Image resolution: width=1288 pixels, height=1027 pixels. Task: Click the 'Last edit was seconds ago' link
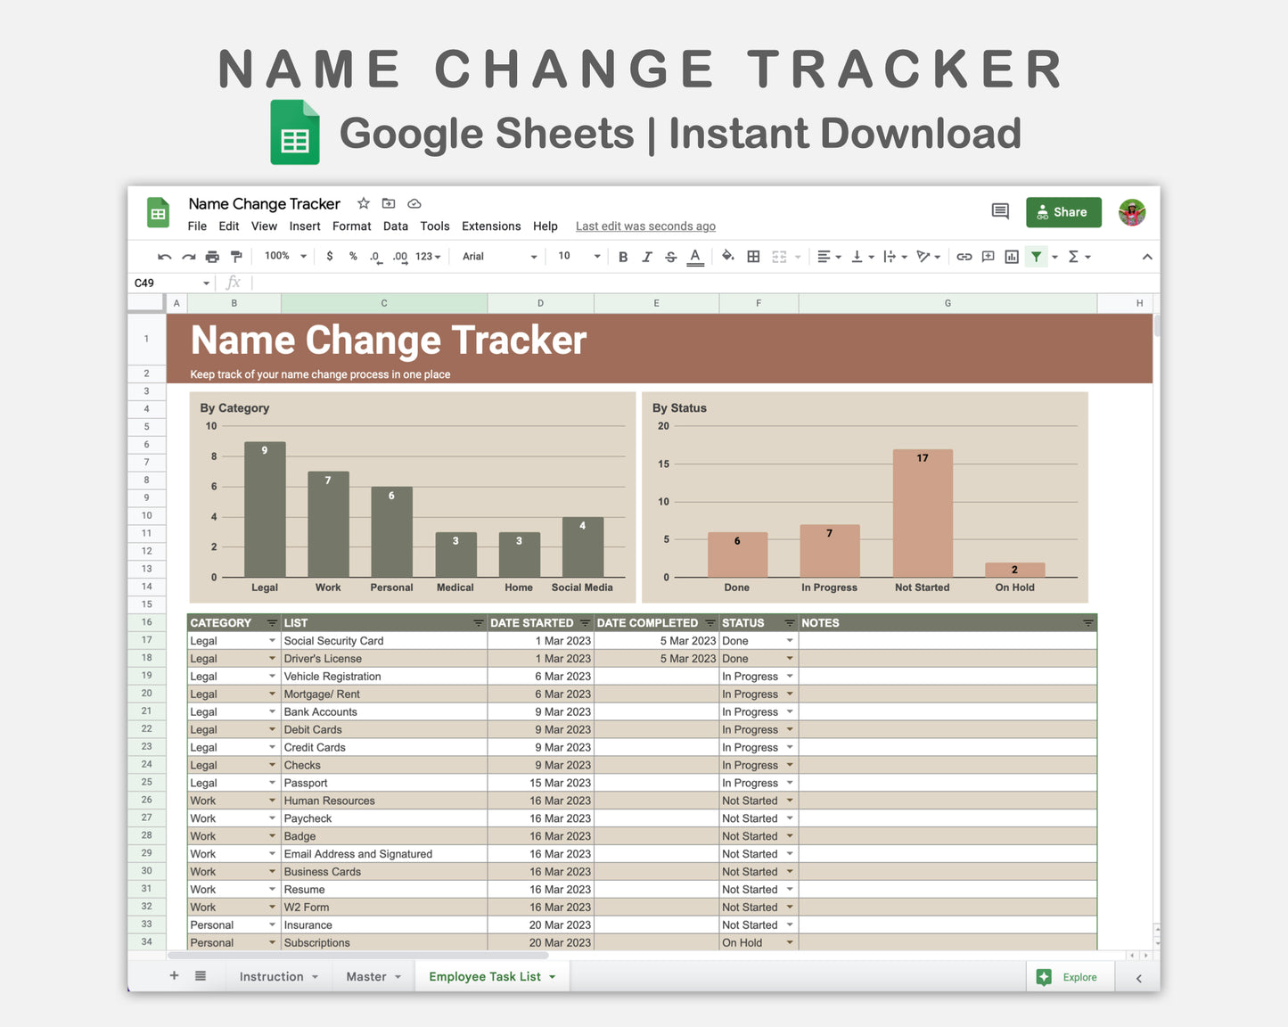tap(644, 226)
